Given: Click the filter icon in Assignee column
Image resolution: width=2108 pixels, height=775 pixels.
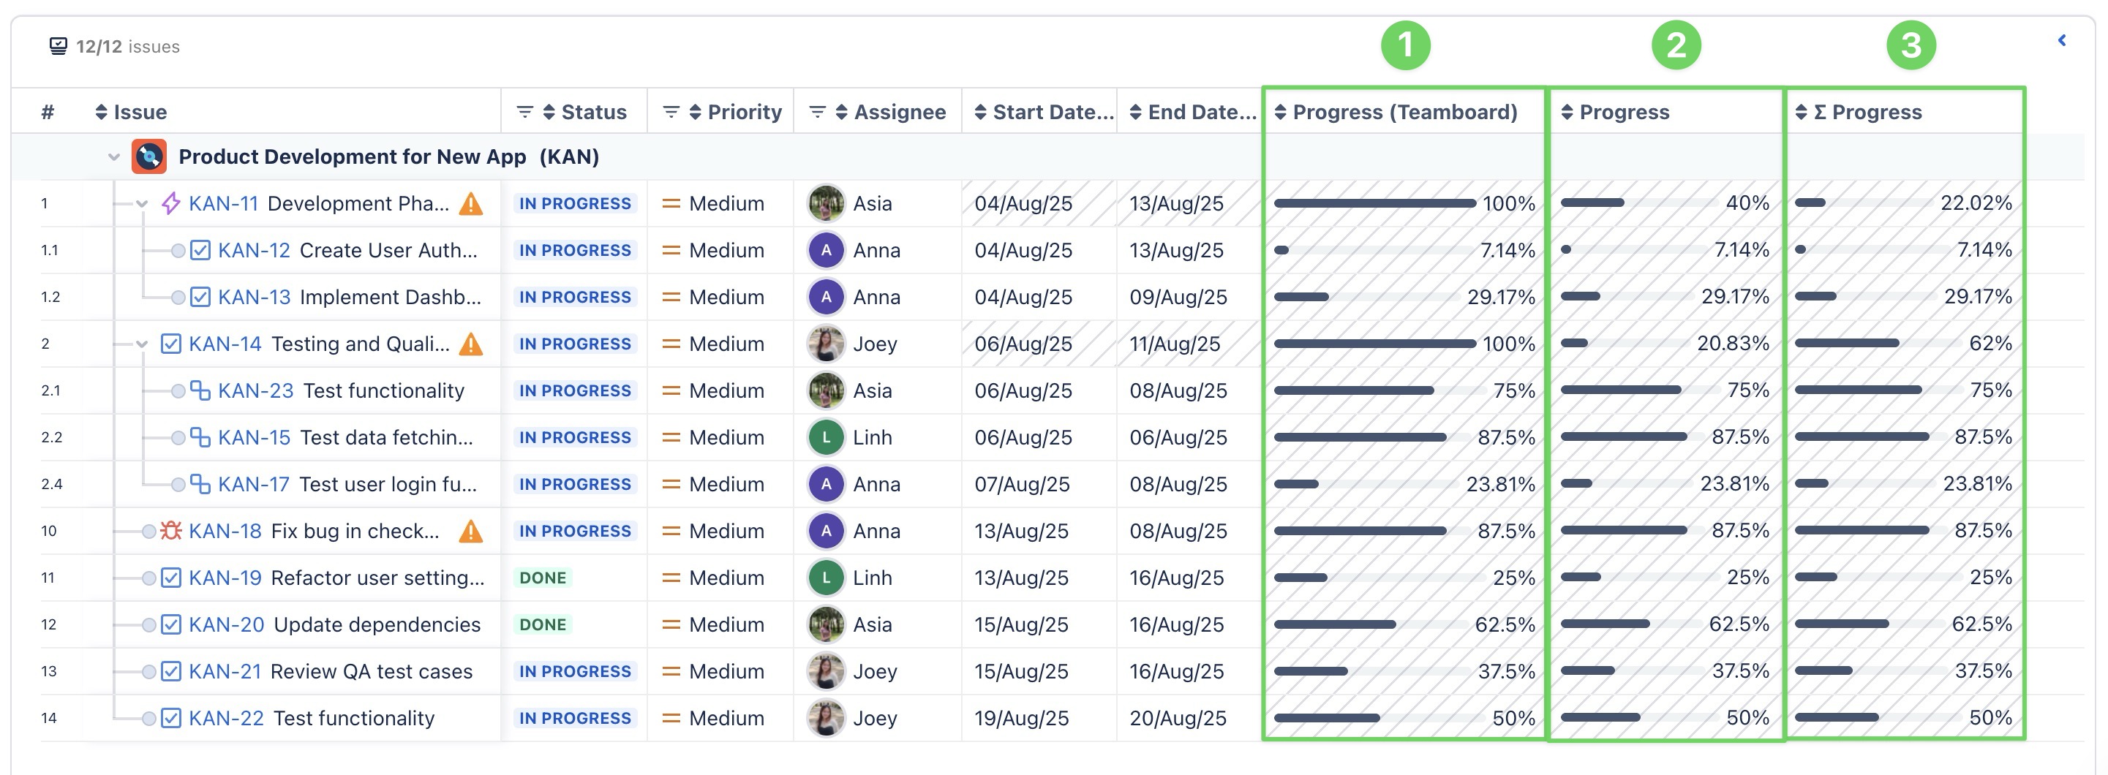Looking at the screenshot, I should pos(817,112).
